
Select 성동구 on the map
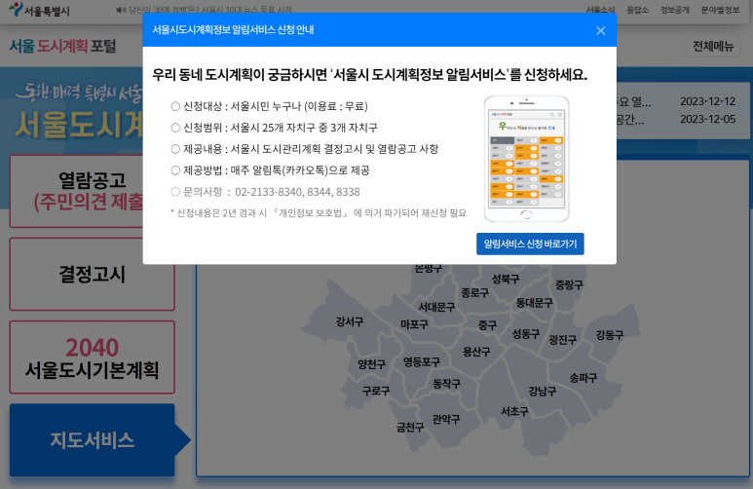(x=525, y=334)
